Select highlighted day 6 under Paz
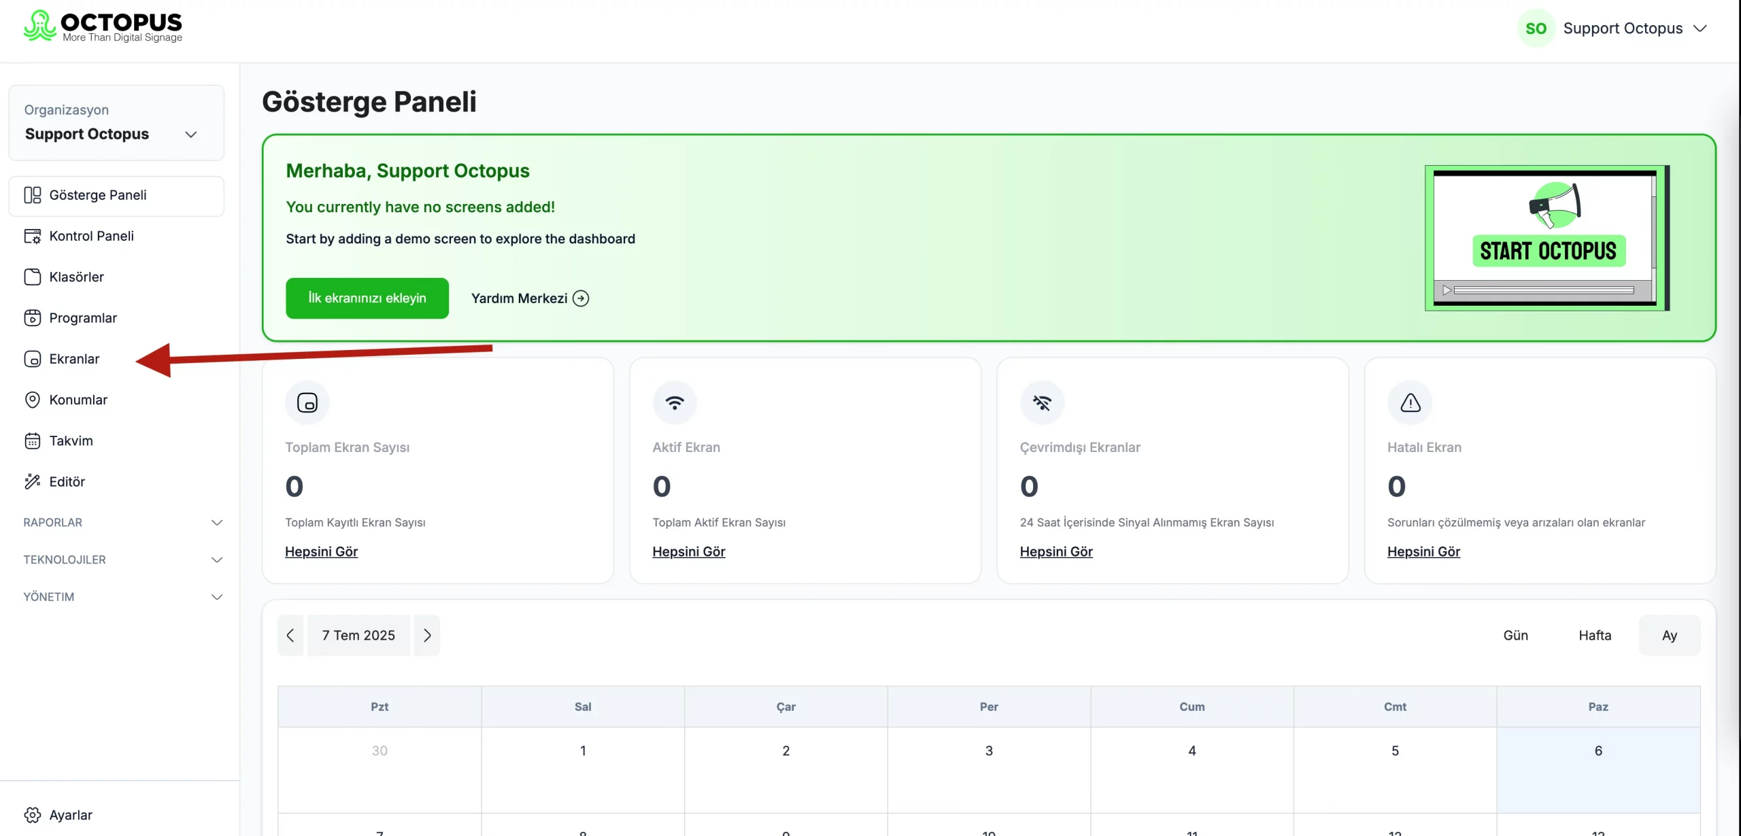Viewport: 1741px width, 836px height. (1599, 770)
